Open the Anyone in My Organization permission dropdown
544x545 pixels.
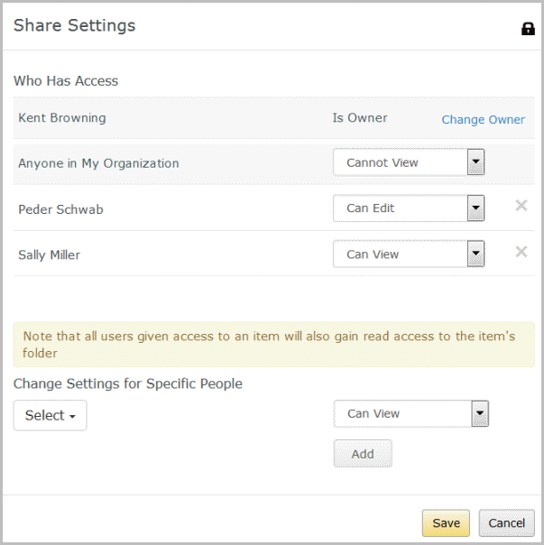(409, 162)
